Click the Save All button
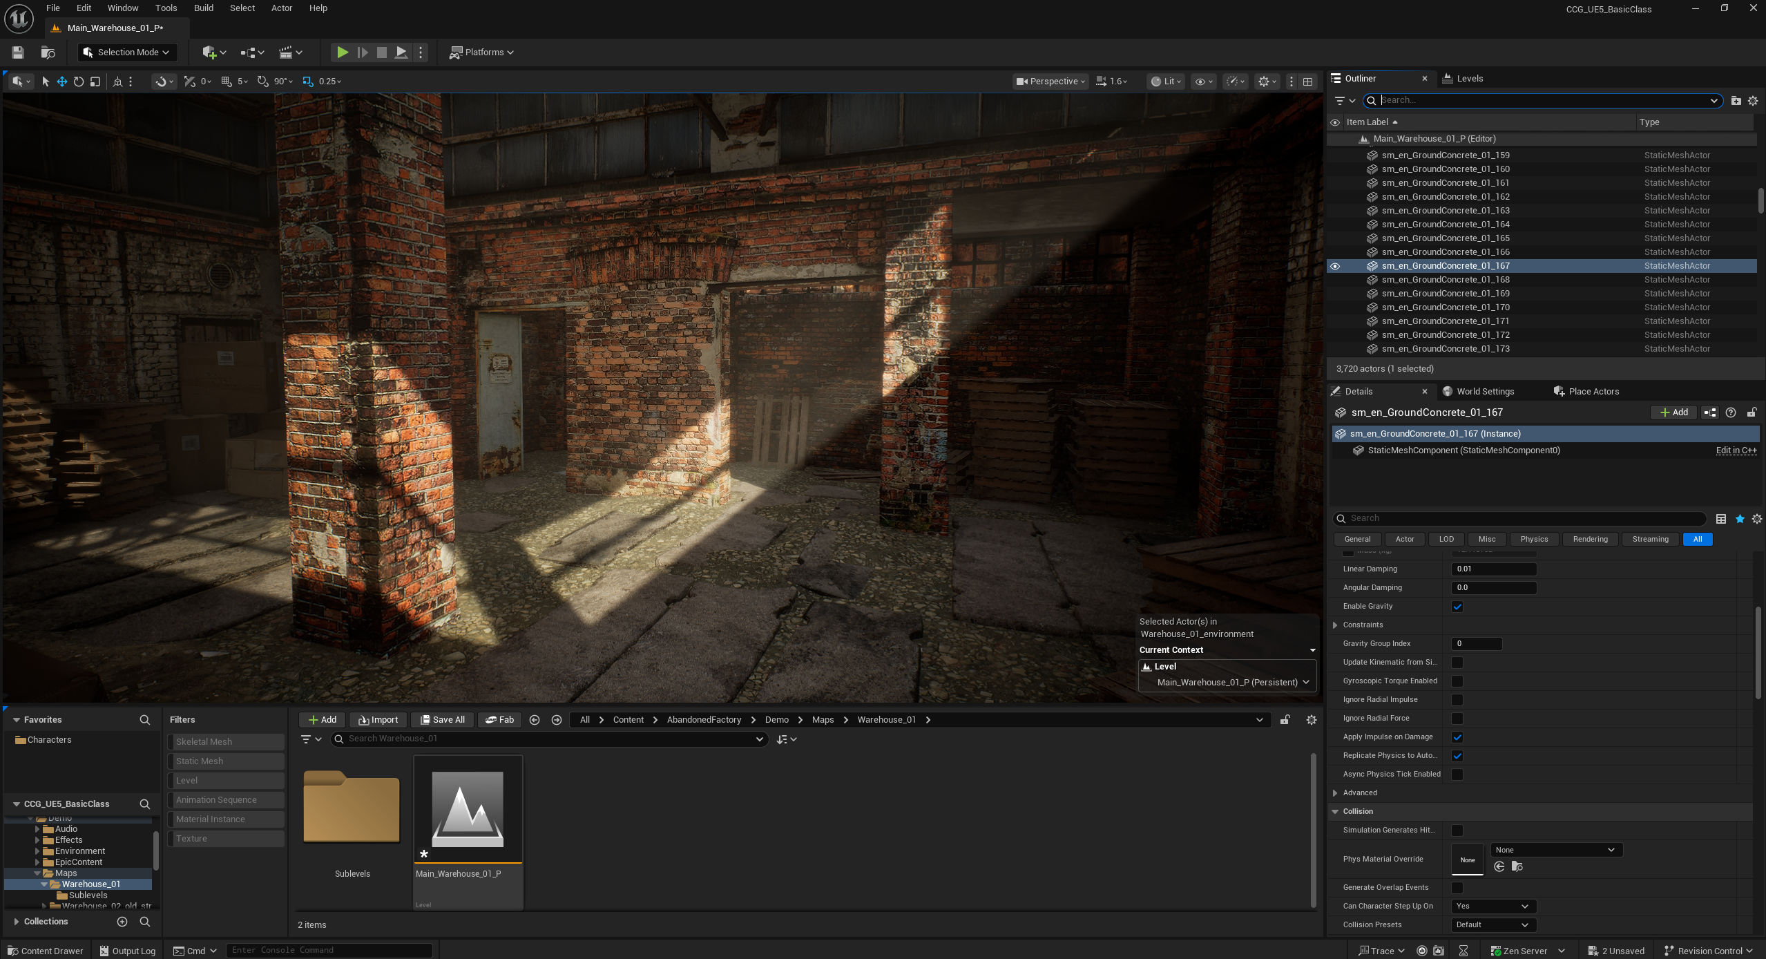This screenshot has width=1766, height=959. (443, 720)
